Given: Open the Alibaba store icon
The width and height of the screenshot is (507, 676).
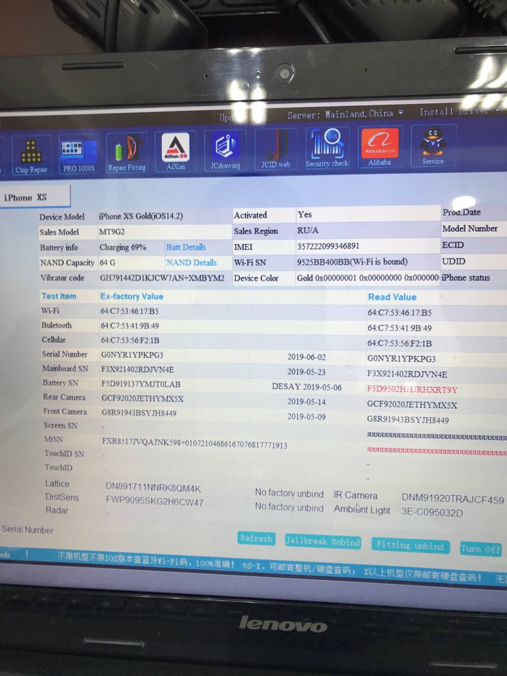Looking at the screenshot, I should 380,148.
